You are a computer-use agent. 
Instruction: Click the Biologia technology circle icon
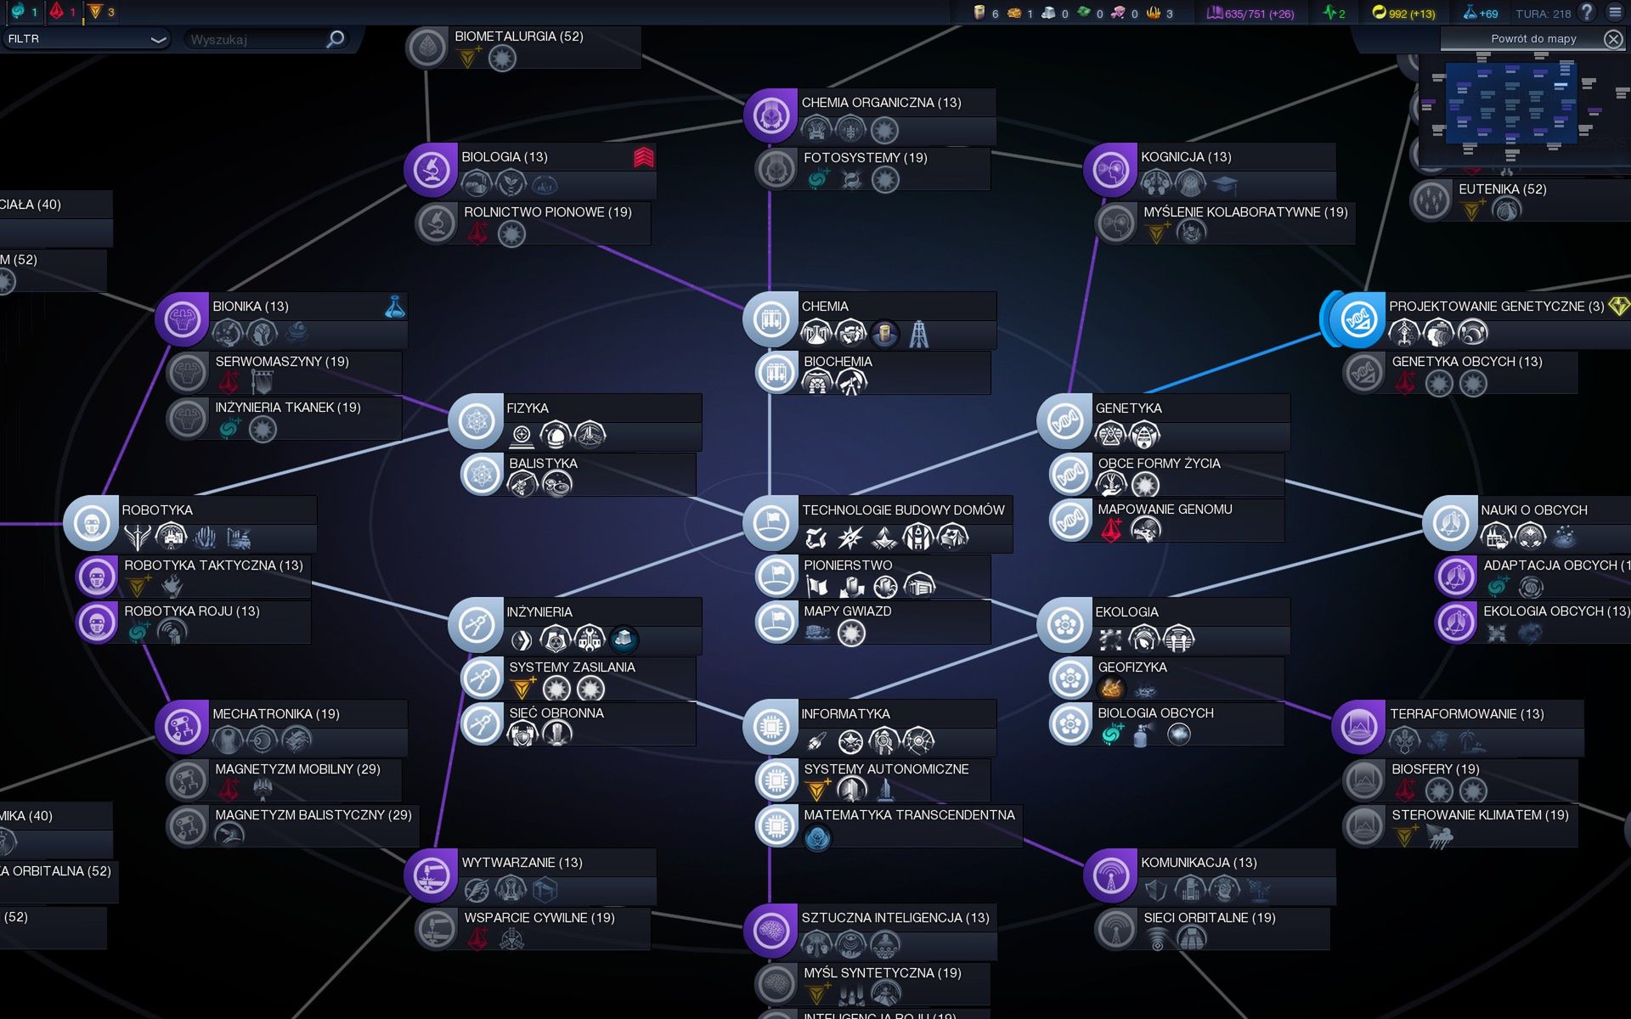click(431, 170)
